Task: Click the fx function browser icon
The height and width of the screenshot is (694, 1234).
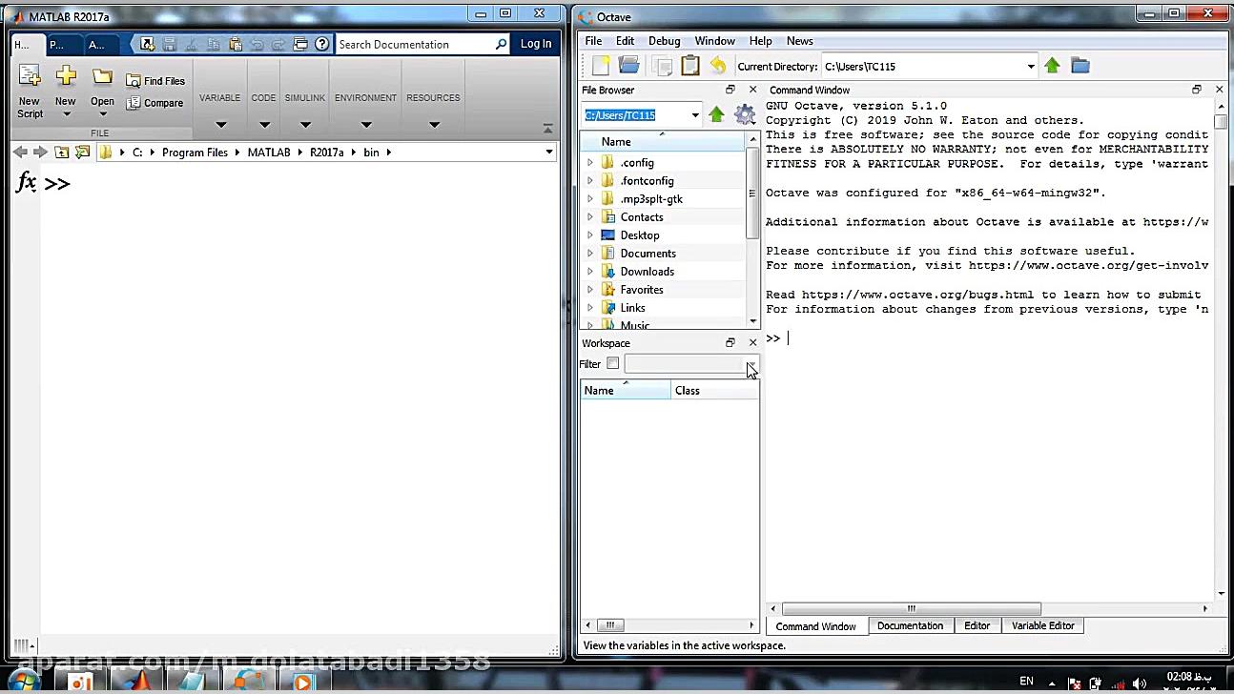Action: pyautogui.click(x=27, y=182)
